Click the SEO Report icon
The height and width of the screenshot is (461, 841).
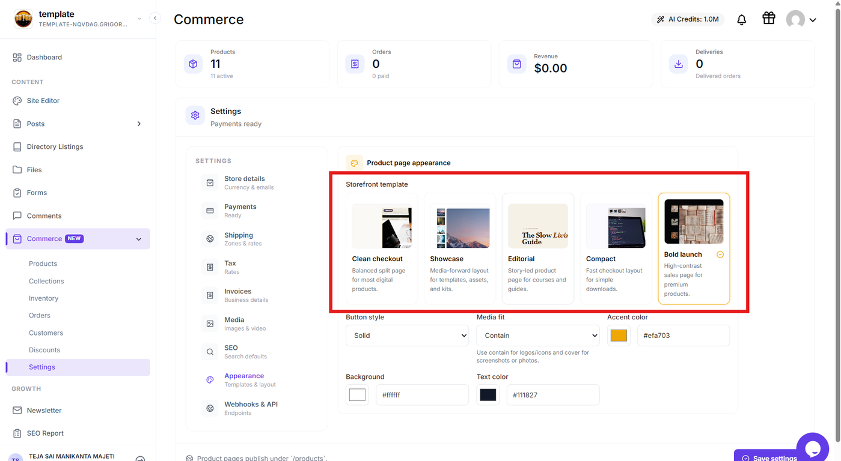tap(17, 433)
